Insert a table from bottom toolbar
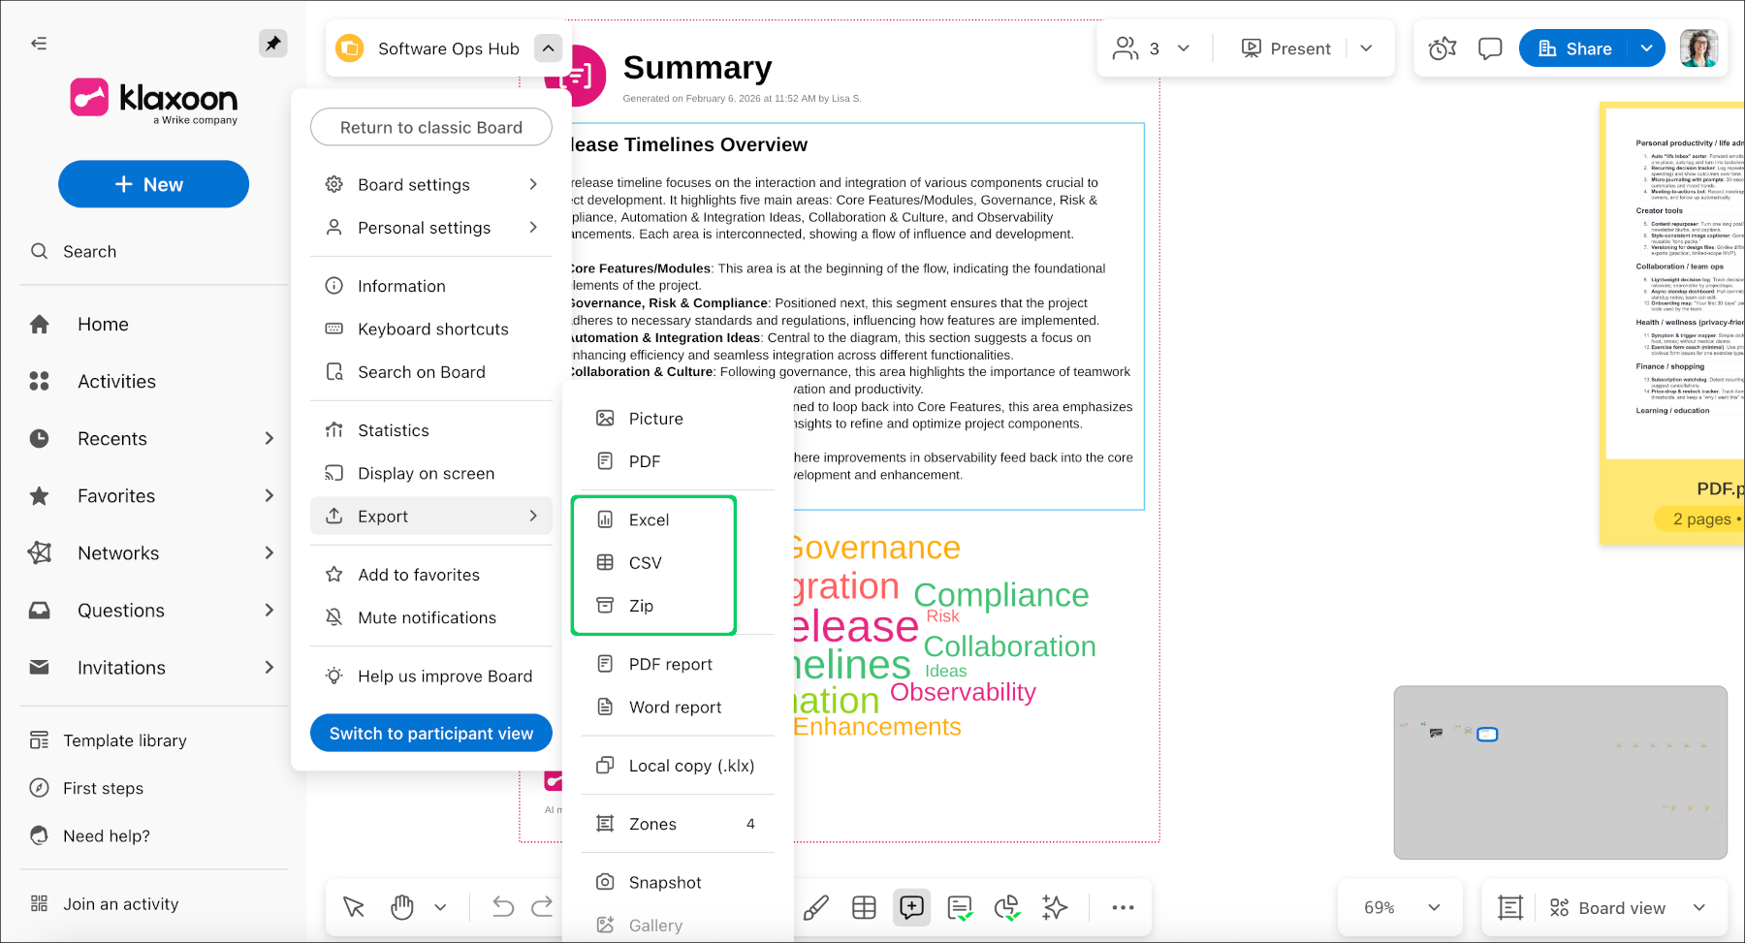Image resolution: width=1745 pixels, height=943 pixels. click(x=864, y=907)
